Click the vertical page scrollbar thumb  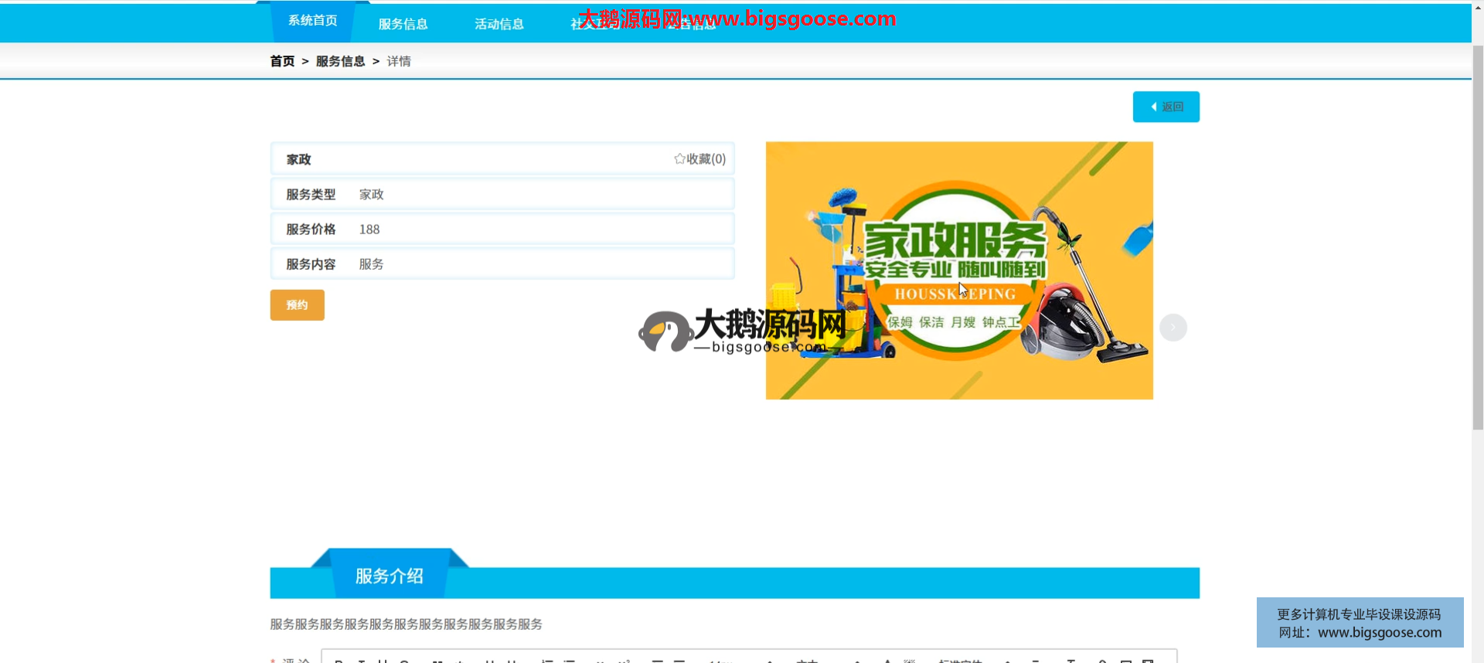click(x=1477, y=232)
